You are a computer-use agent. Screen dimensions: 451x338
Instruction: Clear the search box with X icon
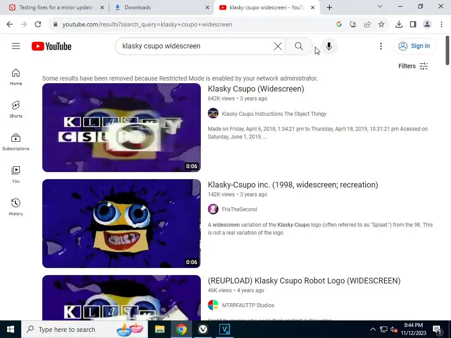coord(277,46)
